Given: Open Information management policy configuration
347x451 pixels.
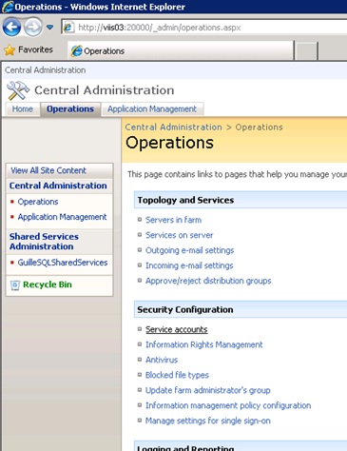Looking at the screenshot, I should click(x=228, y=405).
